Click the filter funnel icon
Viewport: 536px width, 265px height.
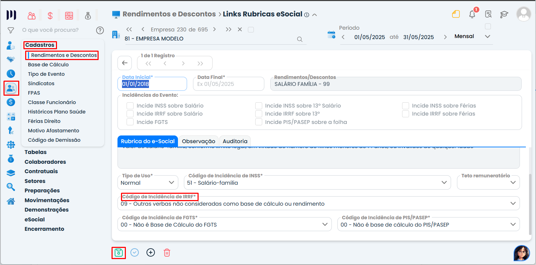11,30
